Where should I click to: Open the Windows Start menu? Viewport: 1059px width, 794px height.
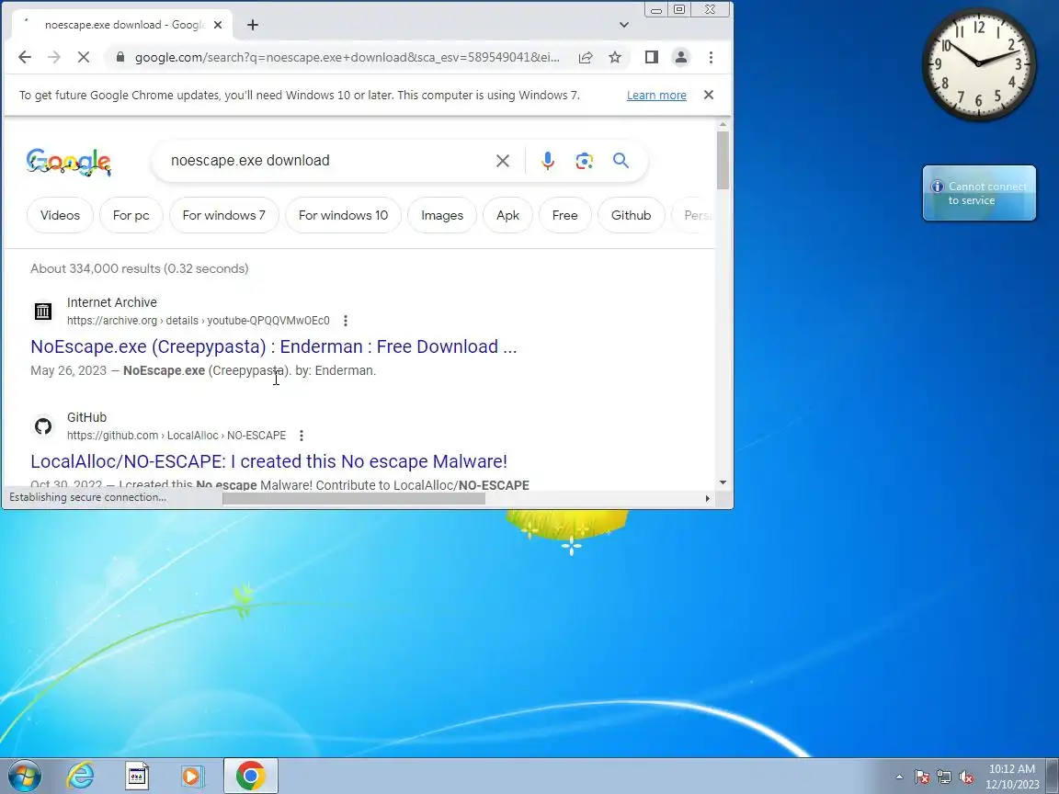point(24,776)
